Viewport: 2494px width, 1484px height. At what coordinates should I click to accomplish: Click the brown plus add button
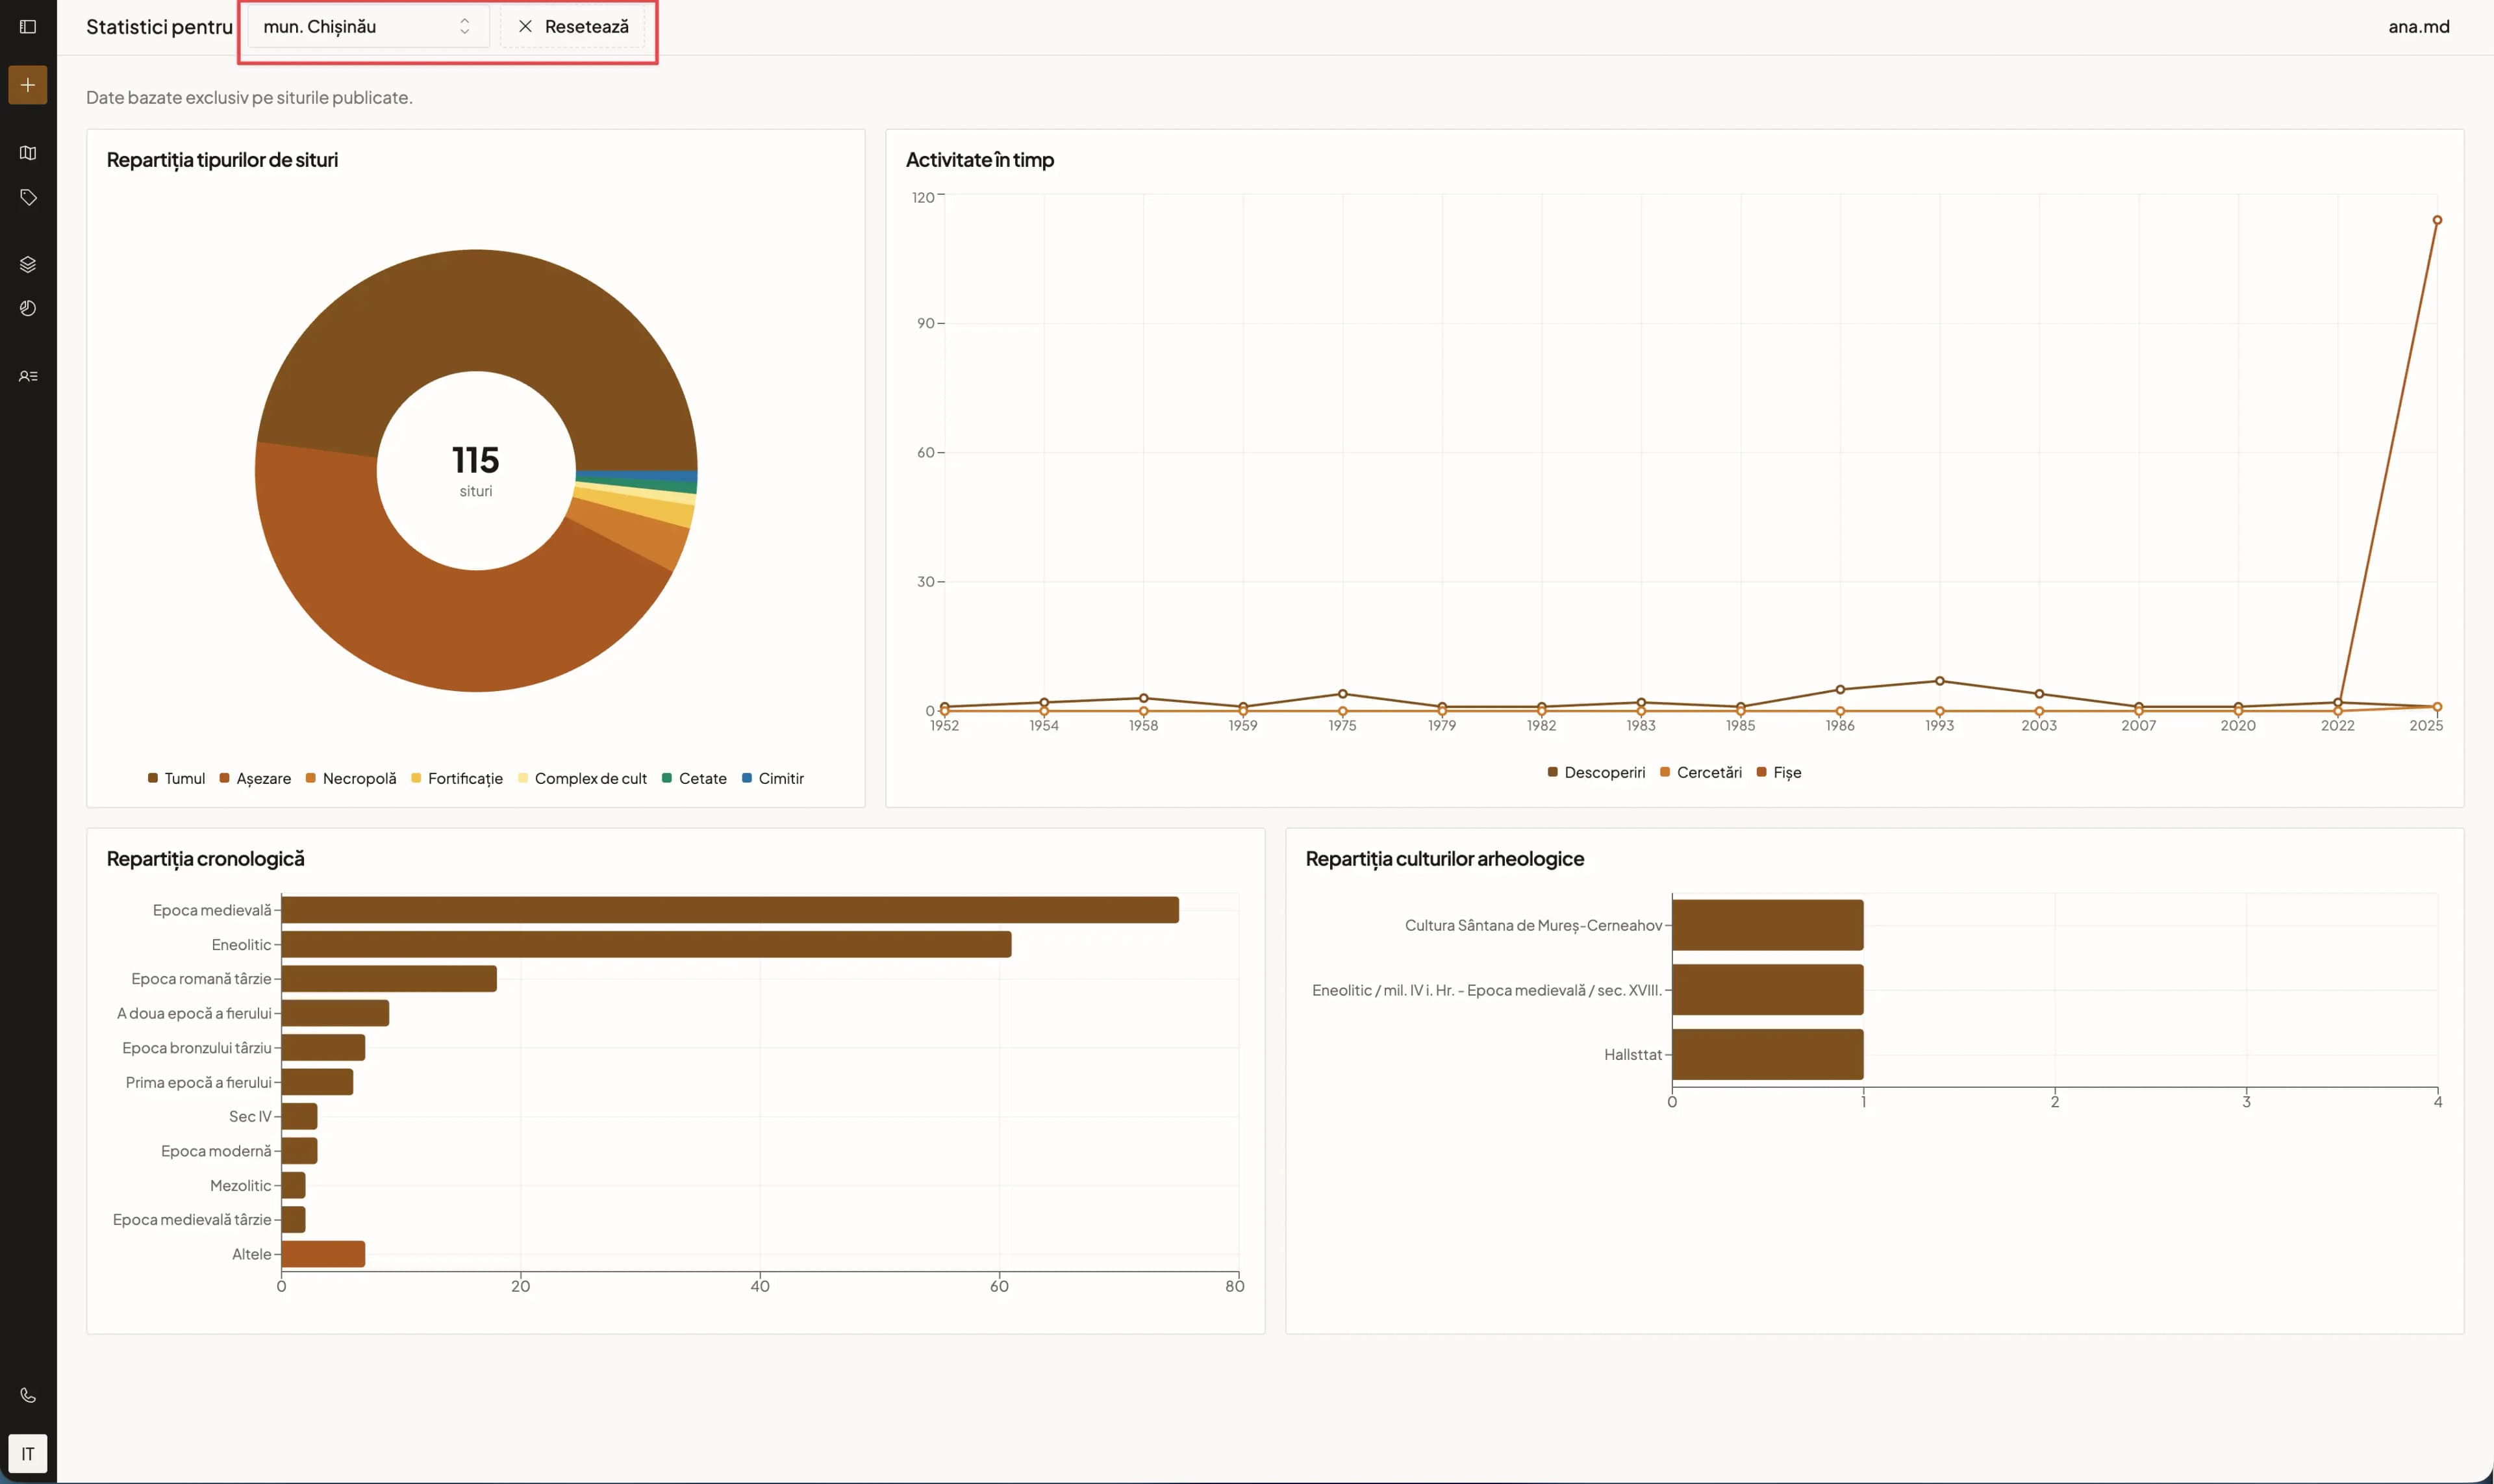(x=28, y=85)
